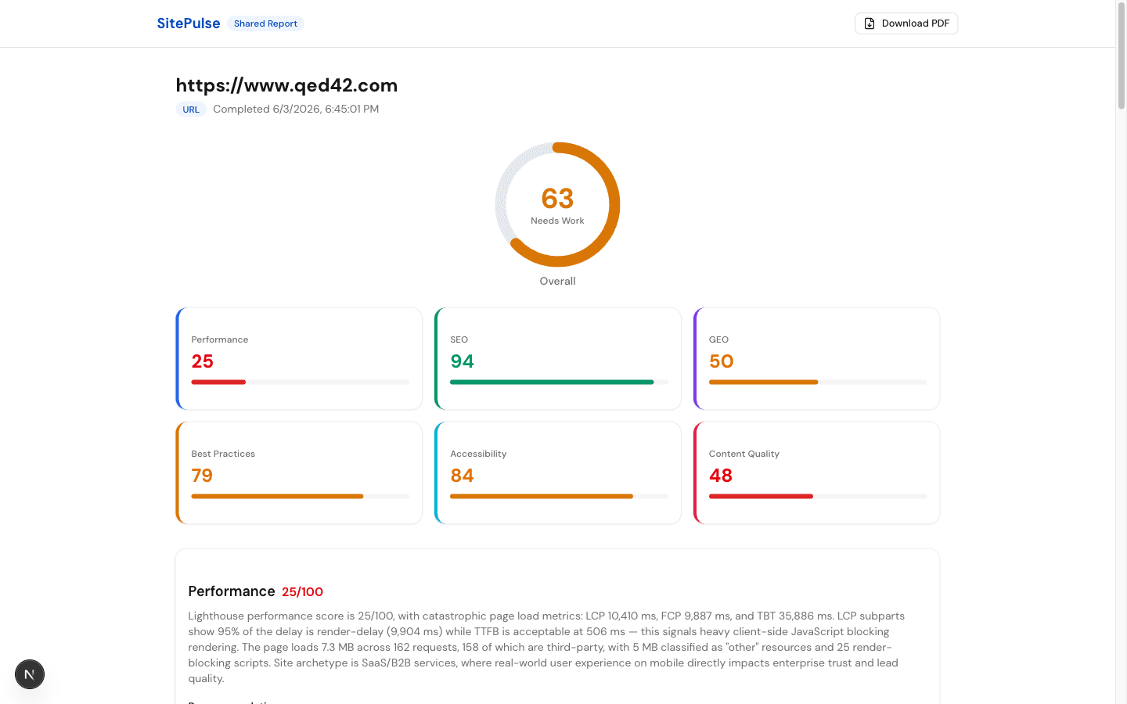
Task: Open the Performance score card
Action: (x=299, y=358)
